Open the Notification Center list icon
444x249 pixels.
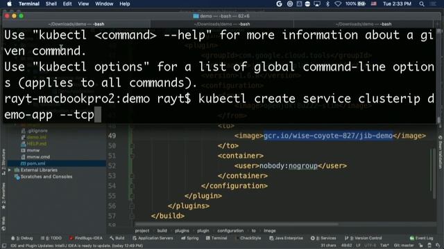click(x=433, y=3)
